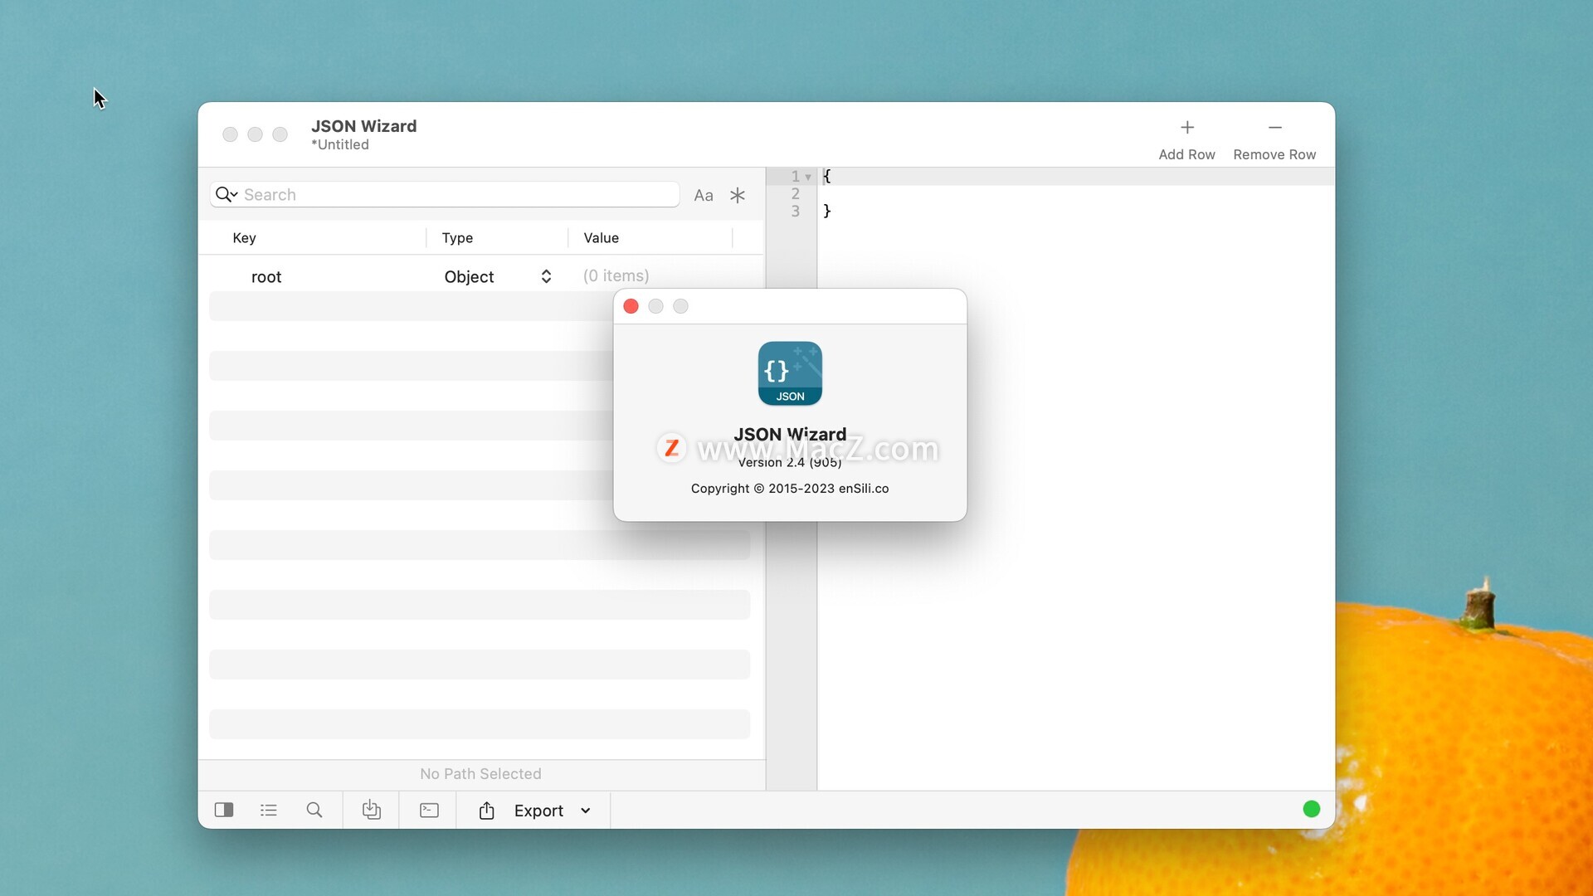Click the JSON Wizard window title

(x=363, y=126)
